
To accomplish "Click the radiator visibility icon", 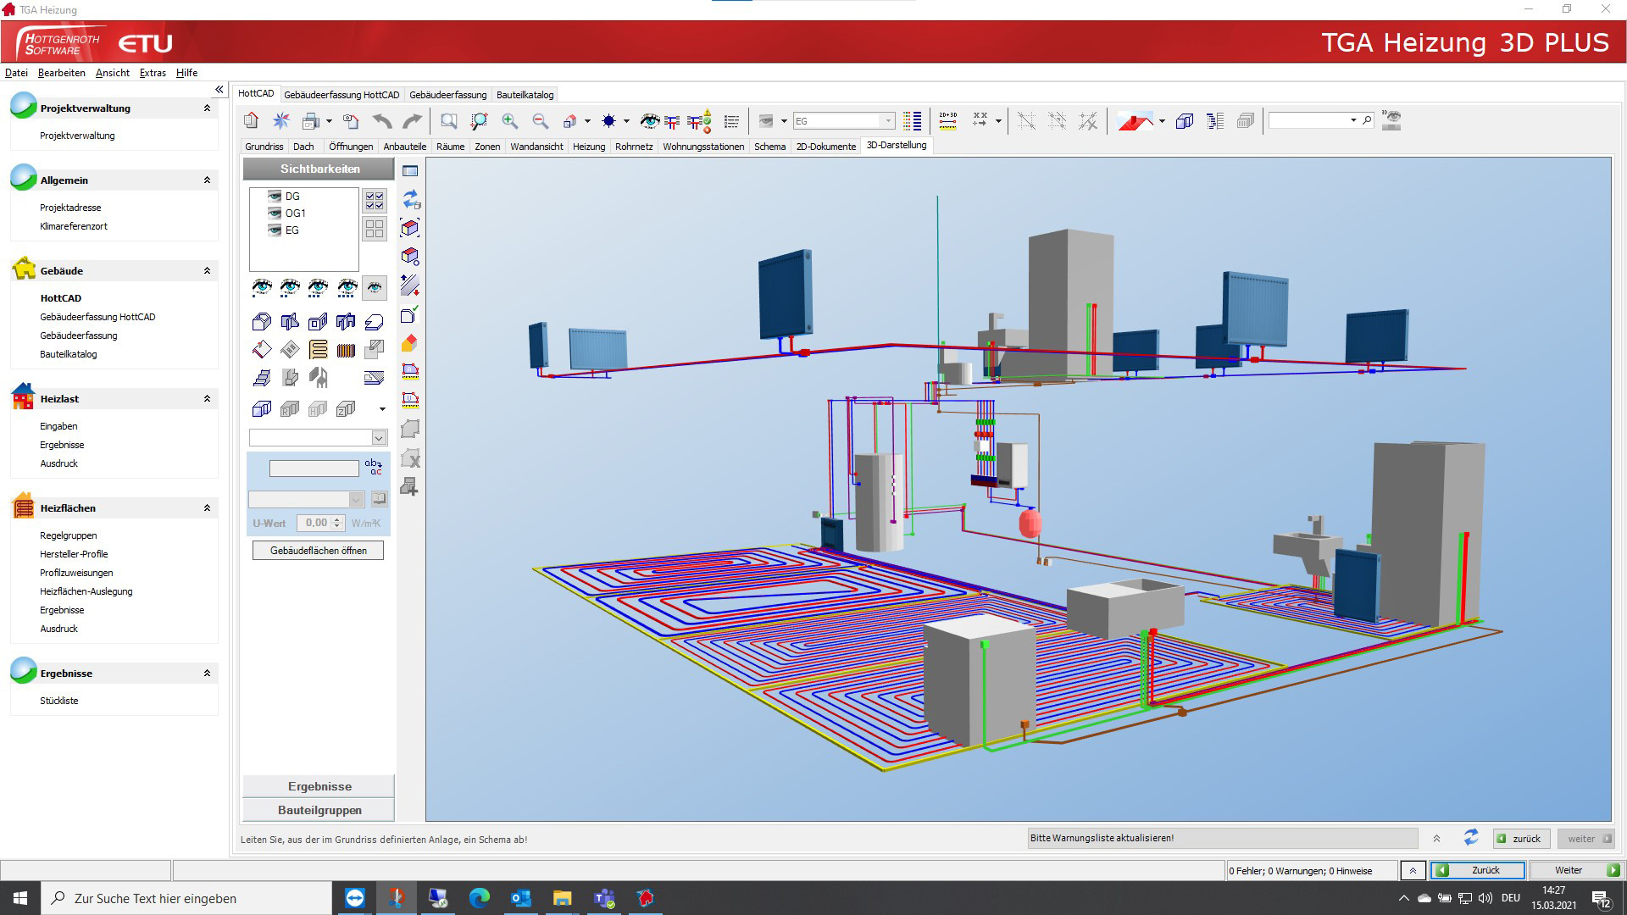I will click(346, 349).
